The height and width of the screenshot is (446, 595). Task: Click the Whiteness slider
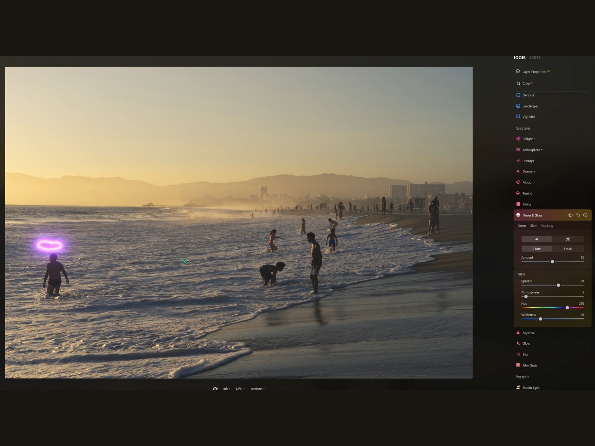pos(552,319)
